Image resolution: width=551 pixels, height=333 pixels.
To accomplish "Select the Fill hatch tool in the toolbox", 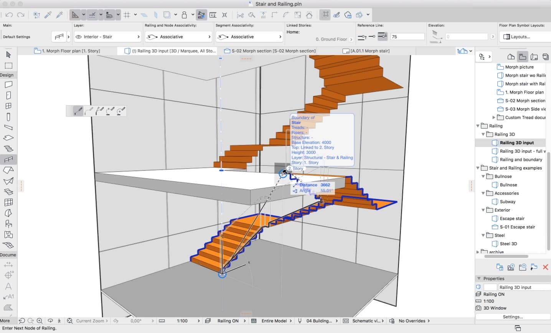I will point(8,307).
